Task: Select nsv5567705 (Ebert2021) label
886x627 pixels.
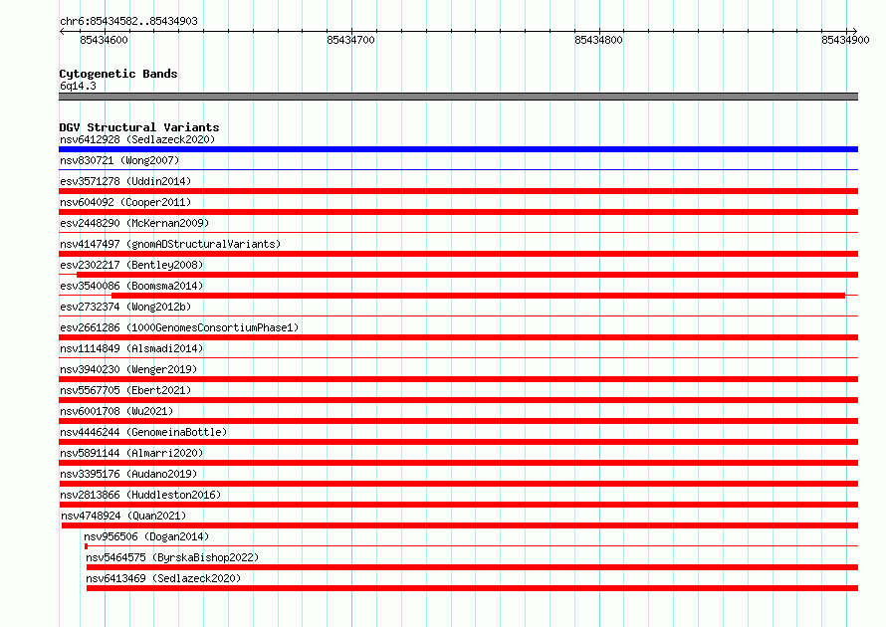Action: 125,390
